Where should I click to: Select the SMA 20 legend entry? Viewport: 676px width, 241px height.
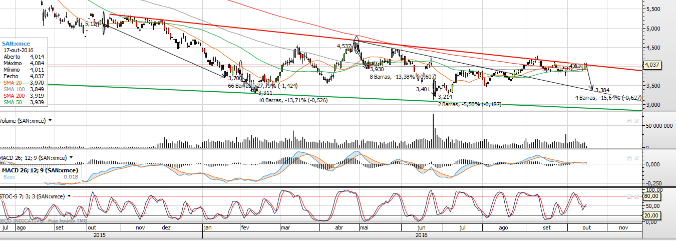click(23, 83)
